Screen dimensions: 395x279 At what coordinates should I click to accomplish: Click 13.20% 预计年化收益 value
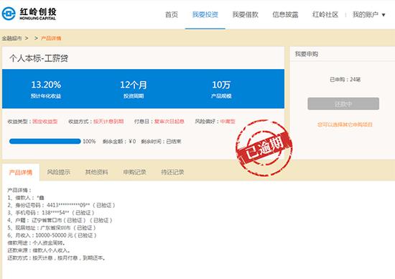click(x=46, y=85)
